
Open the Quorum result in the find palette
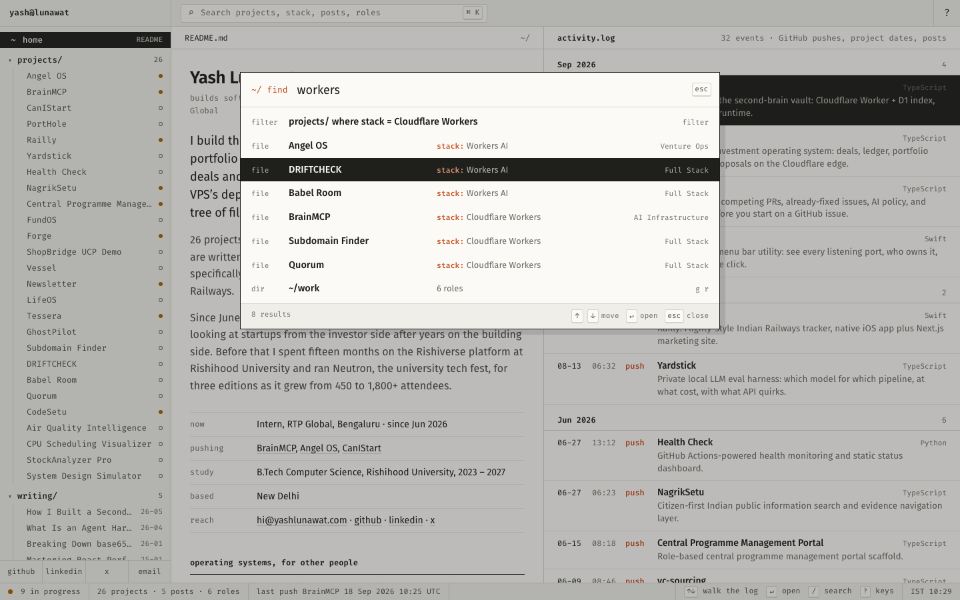point(480,265)
